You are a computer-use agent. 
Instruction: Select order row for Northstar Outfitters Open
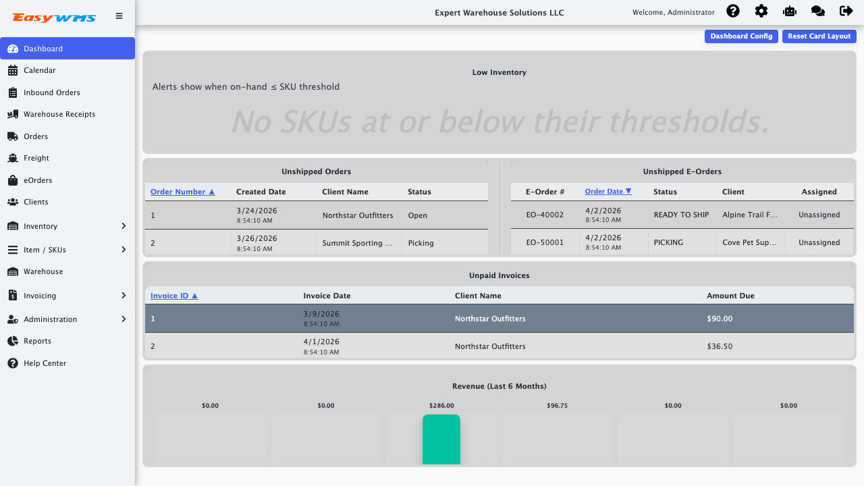317,215
